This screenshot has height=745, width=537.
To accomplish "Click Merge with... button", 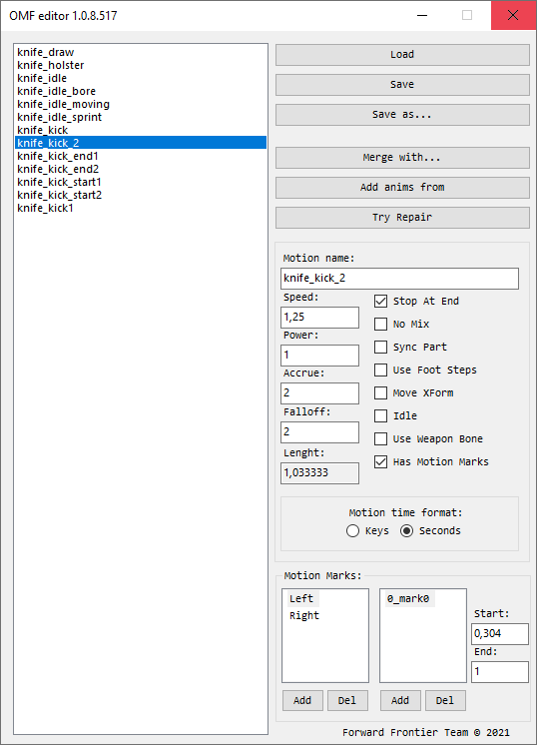I will pos(402,157).
